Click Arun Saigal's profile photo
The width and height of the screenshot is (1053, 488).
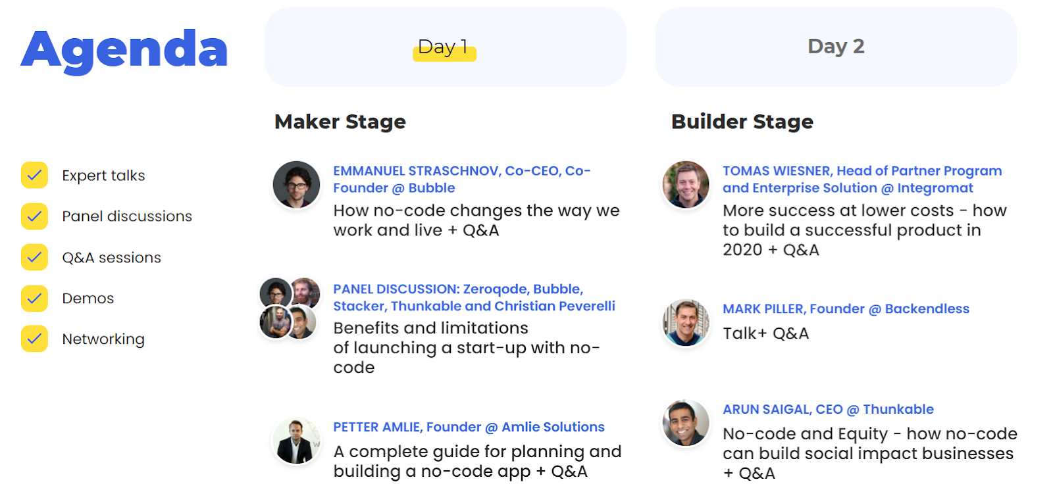(x=686, y=423)
